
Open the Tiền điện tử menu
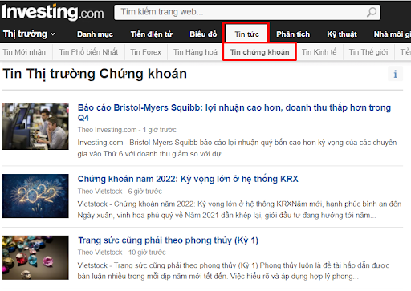[x=152, y=34]
